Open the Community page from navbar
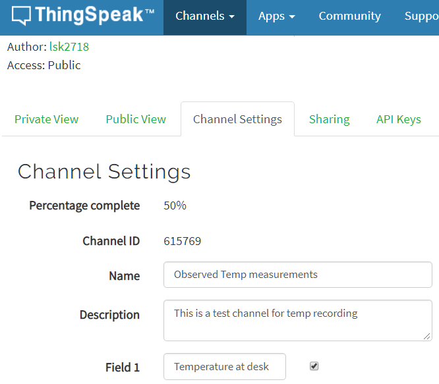The width and height of the screenshot is (439, 384). 349,16
